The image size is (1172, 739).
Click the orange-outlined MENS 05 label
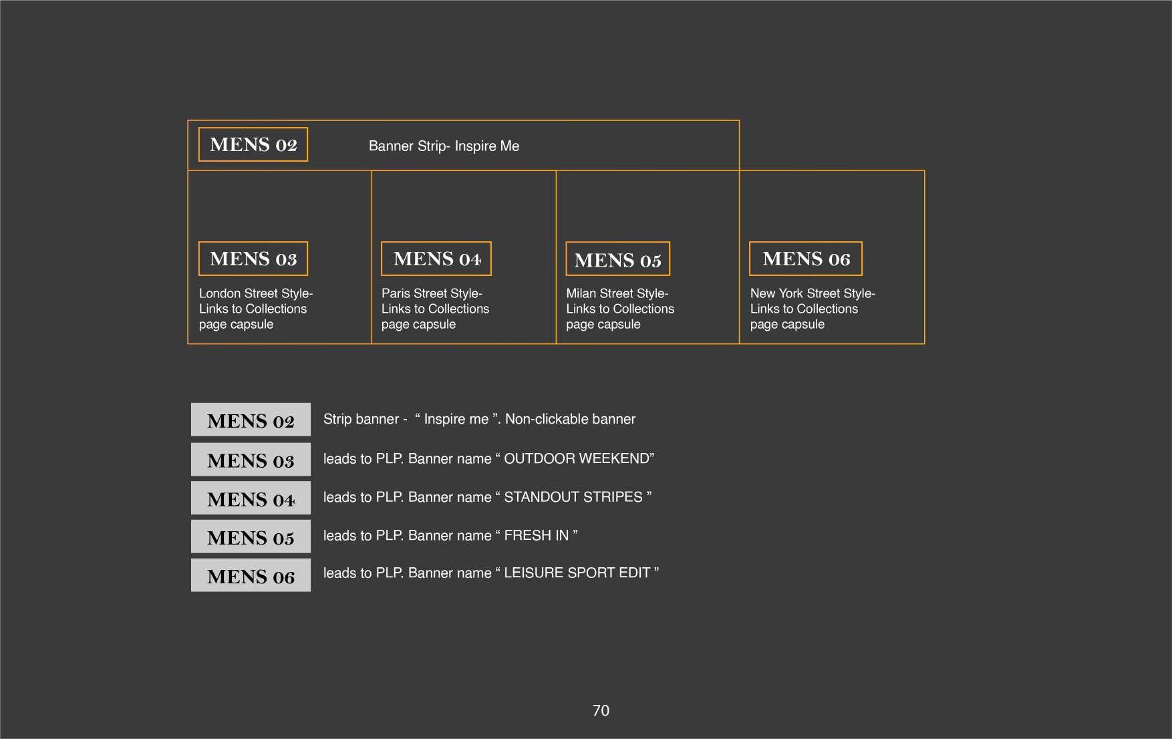click(x=618, y=259)
